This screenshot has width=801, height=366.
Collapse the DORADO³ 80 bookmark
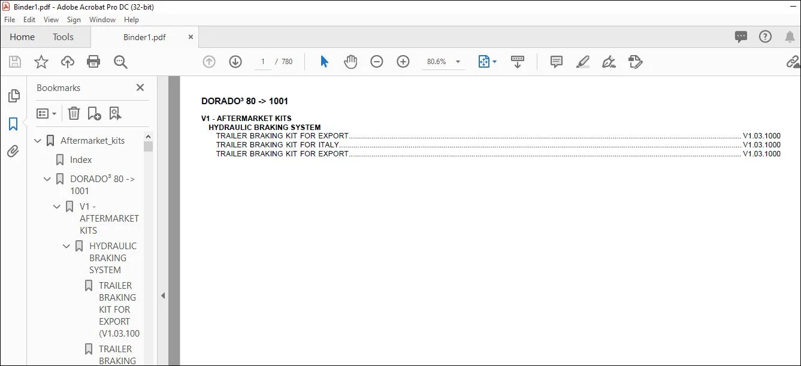pos(47,179)
